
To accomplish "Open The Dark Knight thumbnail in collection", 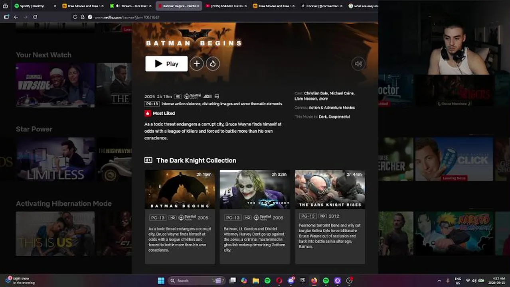I will (255, 189).
